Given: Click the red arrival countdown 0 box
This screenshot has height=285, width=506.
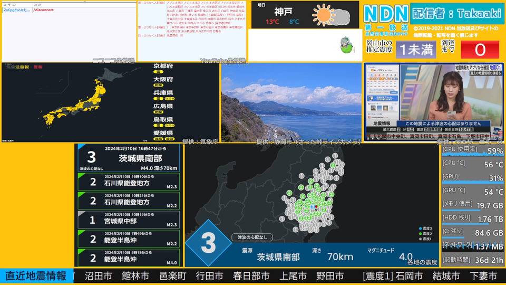Looking at the screenshot, I should [480, 50].
